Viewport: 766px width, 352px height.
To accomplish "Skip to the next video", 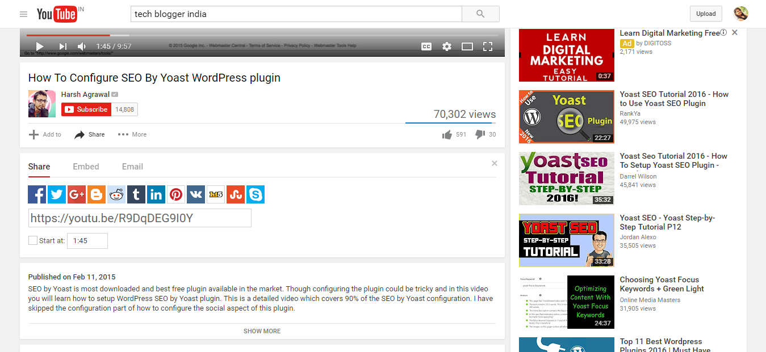I will click(x=63, y=46).
